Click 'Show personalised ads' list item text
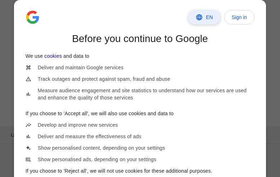The width and height of the screenshot is (280, 177). [x=97, y=159]
